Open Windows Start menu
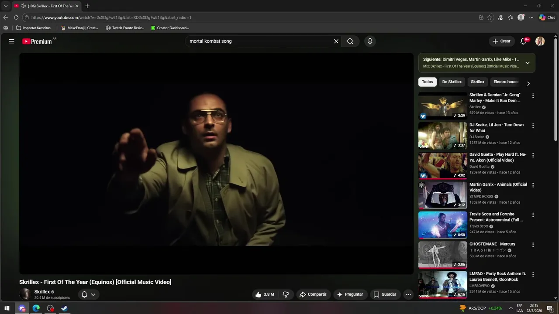This screenshot has width=559, height=314. pos(7,308)
